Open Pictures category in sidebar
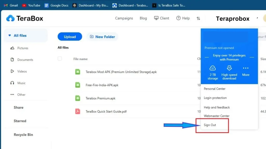 point(23,48)
